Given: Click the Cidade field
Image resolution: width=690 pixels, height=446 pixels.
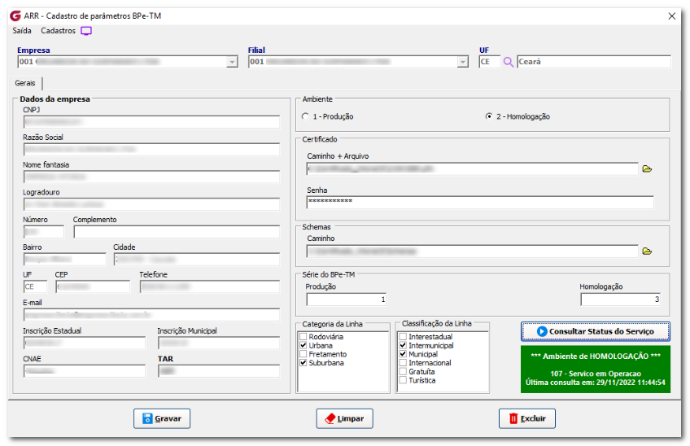Looking at the screenshot, I should [197, 260].
